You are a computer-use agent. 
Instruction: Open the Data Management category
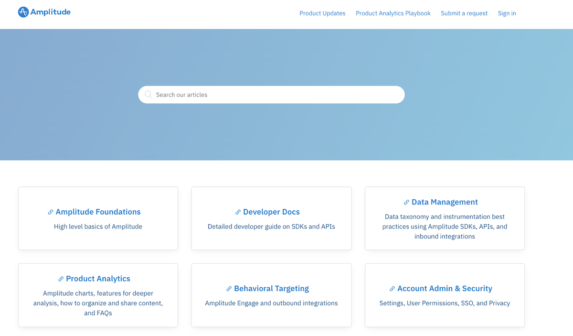[445, 218]
